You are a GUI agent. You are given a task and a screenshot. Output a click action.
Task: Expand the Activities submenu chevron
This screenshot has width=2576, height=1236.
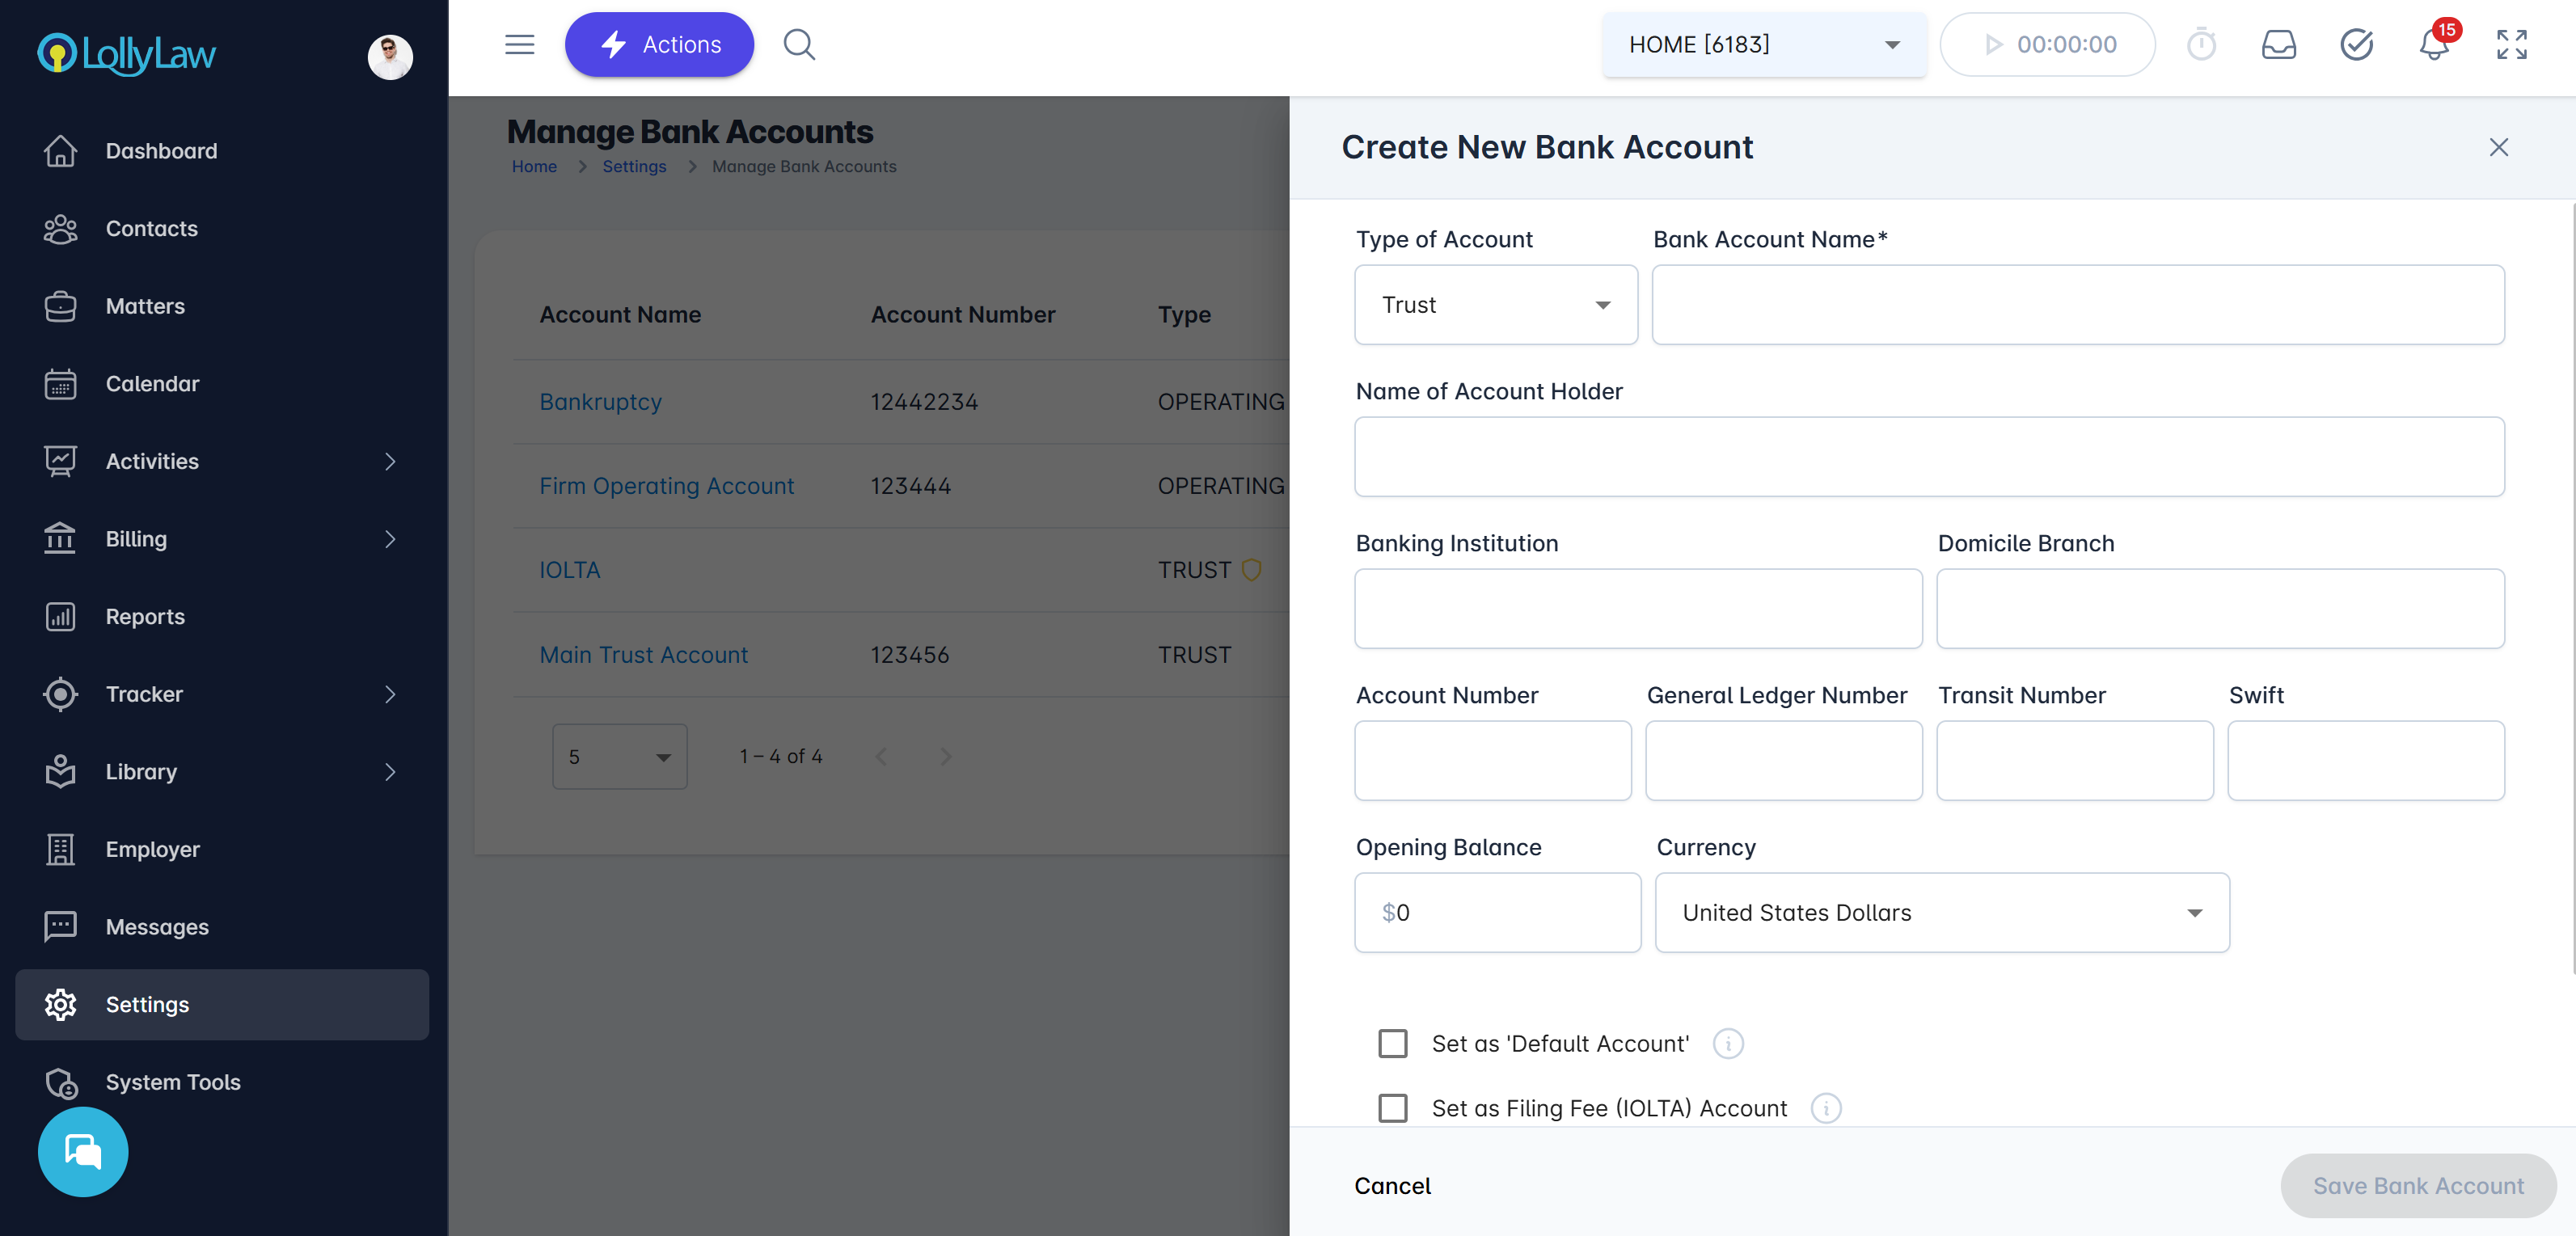click(x=390, y=462)
